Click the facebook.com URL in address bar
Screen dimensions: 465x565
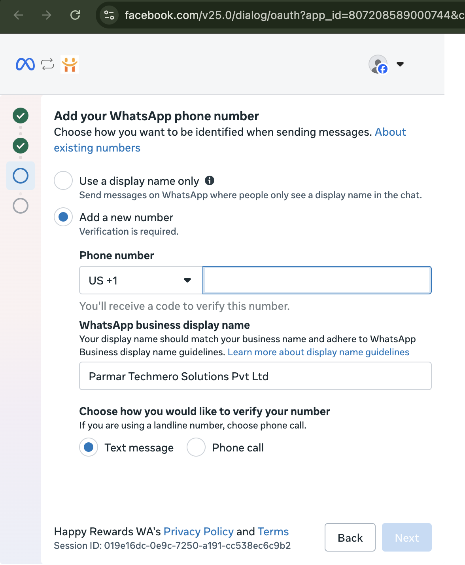(x=294, y=15)
